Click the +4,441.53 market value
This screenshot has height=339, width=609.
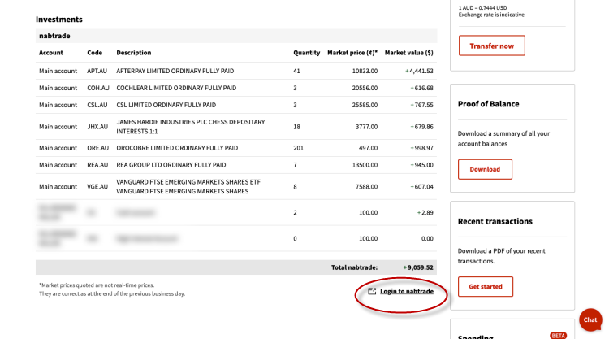point(419,72)
